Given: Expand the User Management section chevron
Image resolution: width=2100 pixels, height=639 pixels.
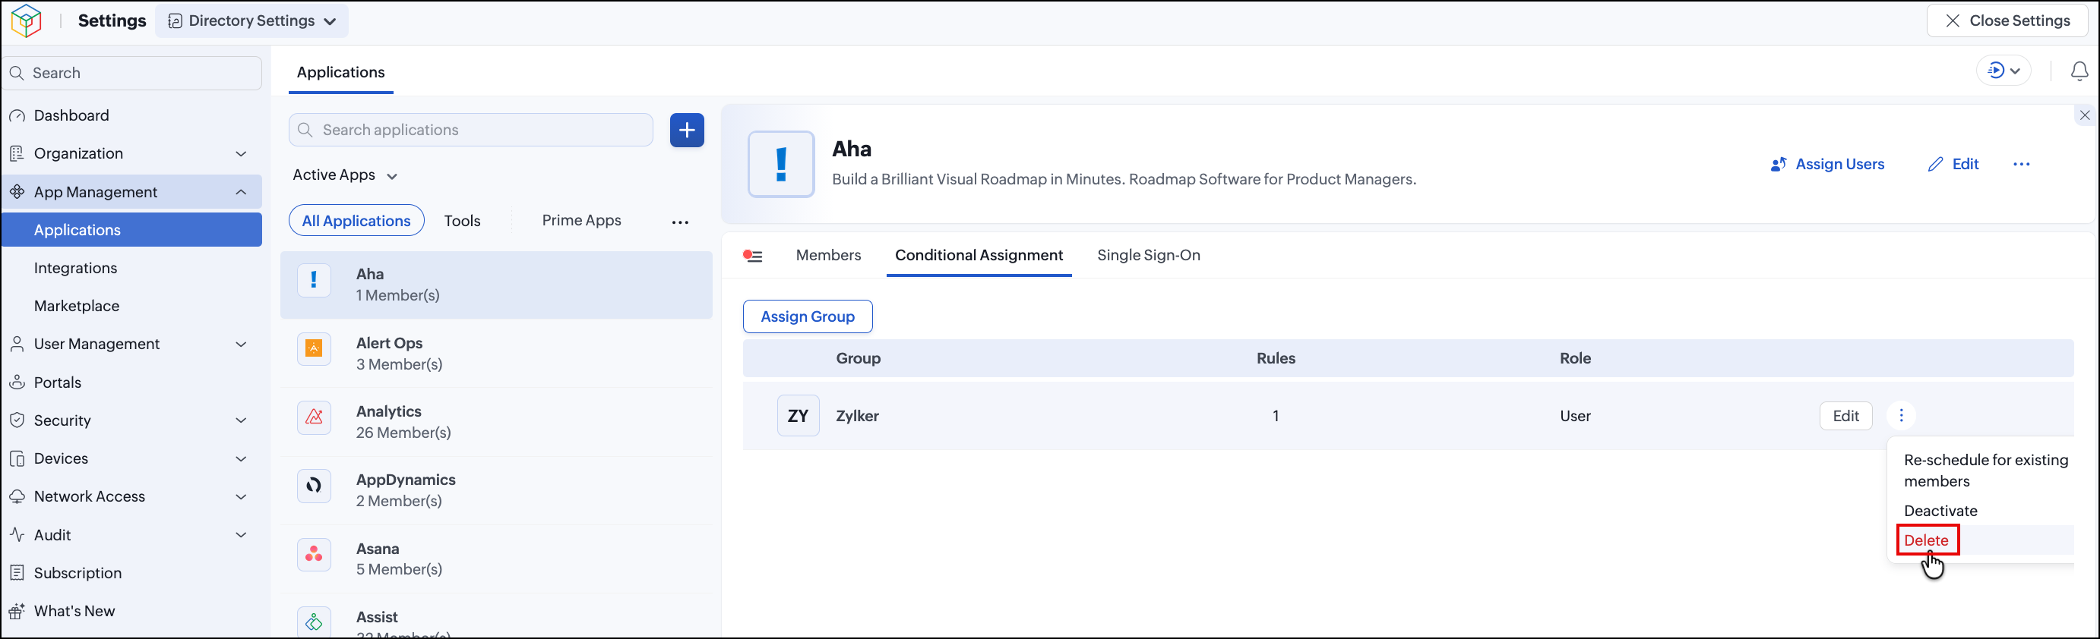Looking at the screenshot, I should [241, 345].
